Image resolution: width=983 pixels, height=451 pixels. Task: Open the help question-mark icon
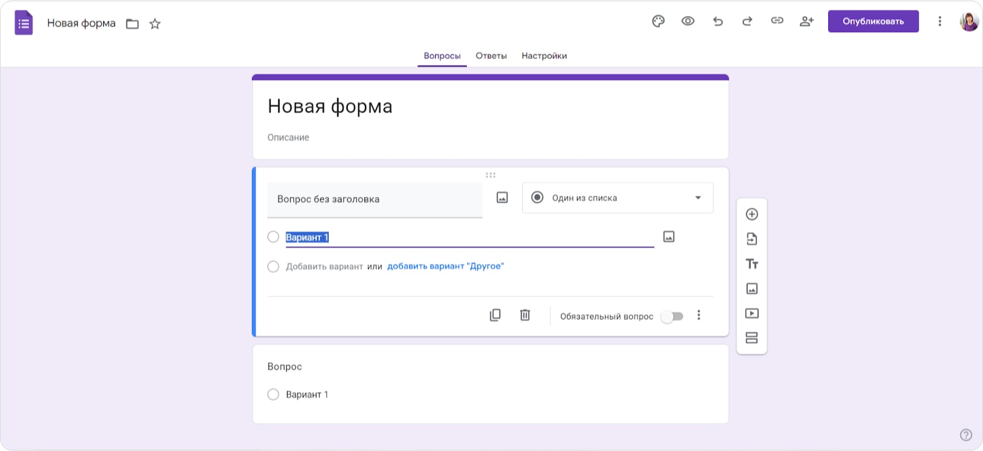click(x=966, y=435)
